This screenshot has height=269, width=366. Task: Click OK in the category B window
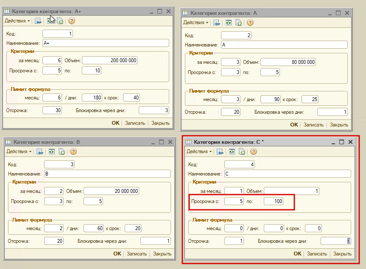point(117,254)
